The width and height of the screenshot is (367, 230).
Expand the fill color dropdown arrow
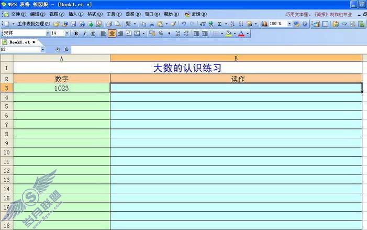(x=235, y=34)
